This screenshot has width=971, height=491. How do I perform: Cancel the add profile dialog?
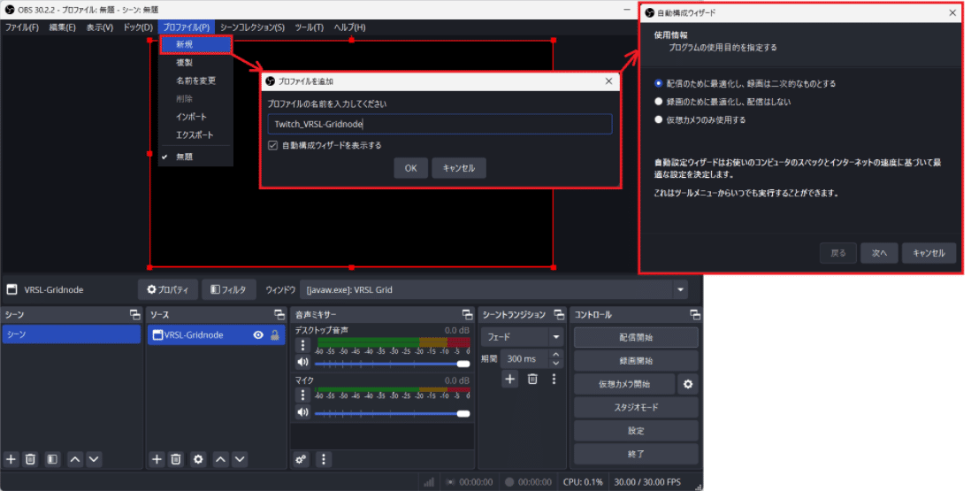click(459, 168)
